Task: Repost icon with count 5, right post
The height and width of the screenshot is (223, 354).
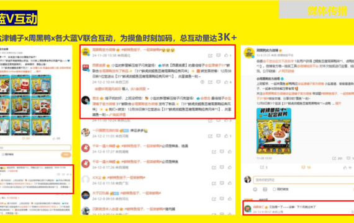Action: point(262,167)
